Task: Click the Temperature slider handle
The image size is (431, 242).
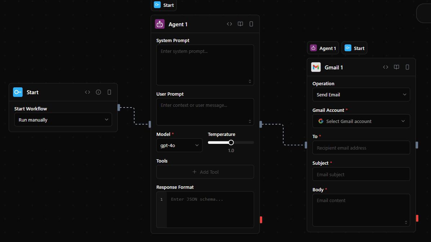Action: (x=231, y=142)
